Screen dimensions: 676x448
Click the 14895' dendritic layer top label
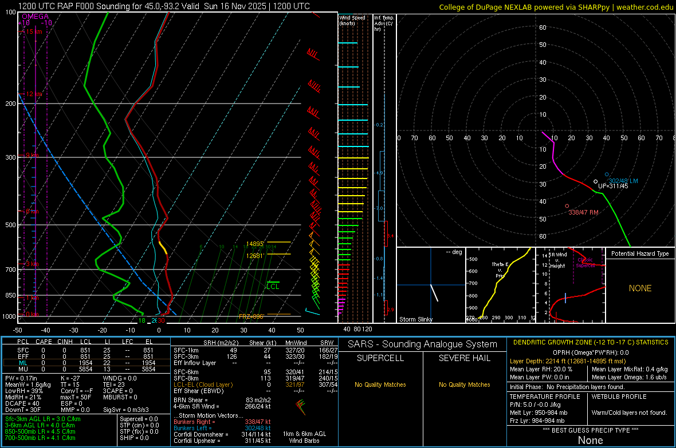tap(255, 244)
